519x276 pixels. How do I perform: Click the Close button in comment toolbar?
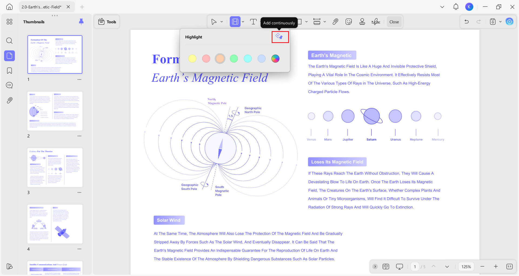[394, 22]
